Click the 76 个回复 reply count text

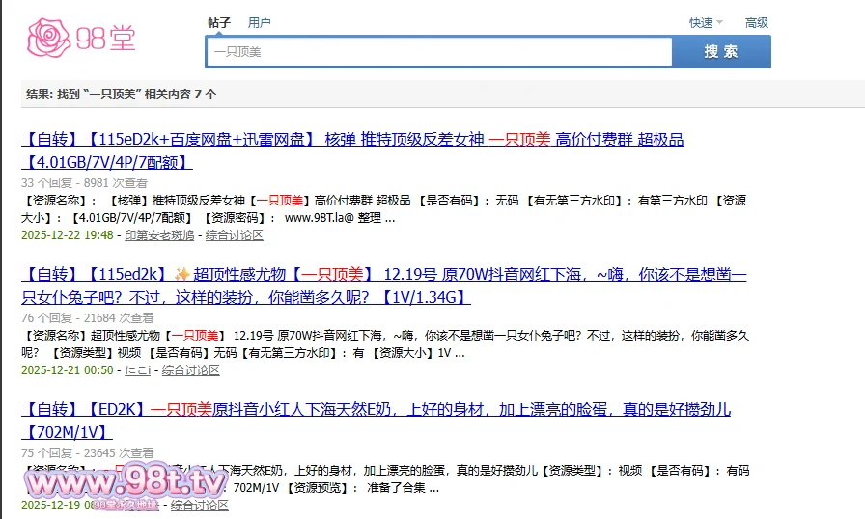[x=46, y=317]
